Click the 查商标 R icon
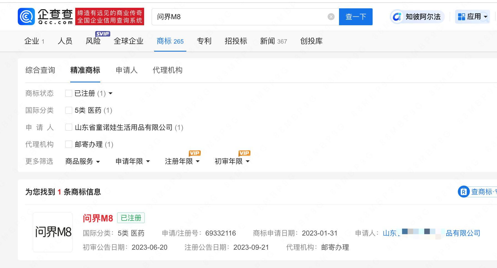The width and height of the screenshot is (497, 268). (x=463, y=192)
